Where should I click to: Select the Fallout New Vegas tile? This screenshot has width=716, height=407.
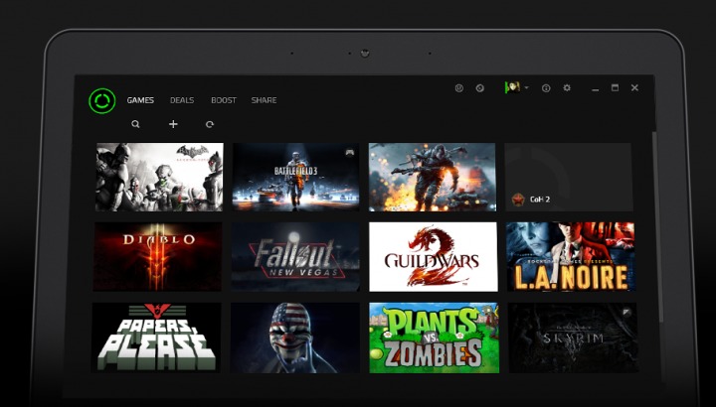tap(295, 256)
